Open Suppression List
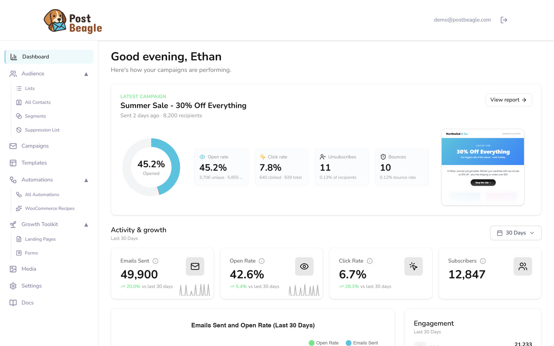This screenshot has height=346, width=554. click(x=42, y=130)
